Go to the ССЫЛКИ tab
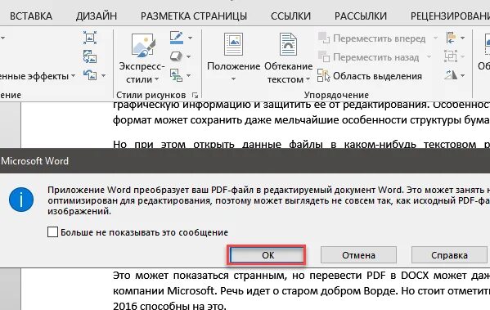The height and width of the screenshot is (310, 490). 290,16
